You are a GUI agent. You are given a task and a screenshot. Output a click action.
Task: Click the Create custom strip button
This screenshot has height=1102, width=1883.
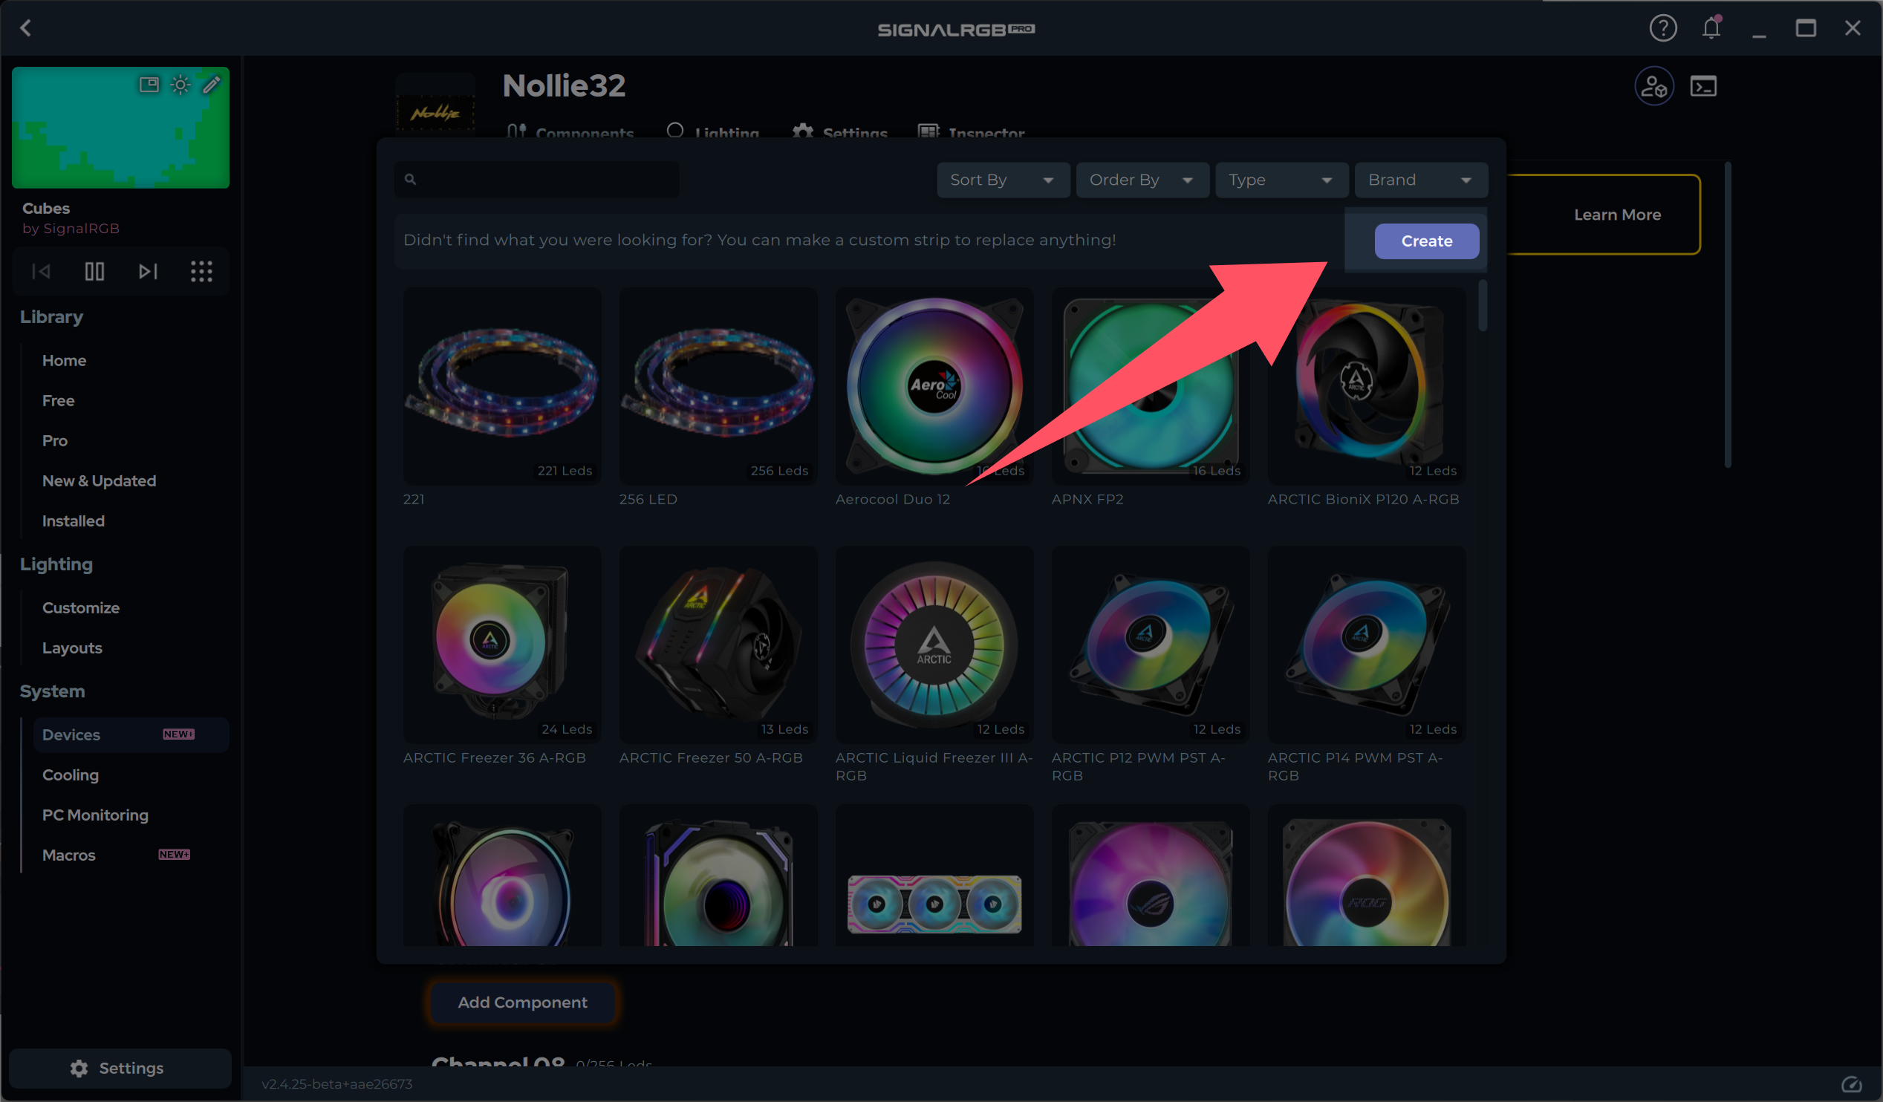[1426, 241]
